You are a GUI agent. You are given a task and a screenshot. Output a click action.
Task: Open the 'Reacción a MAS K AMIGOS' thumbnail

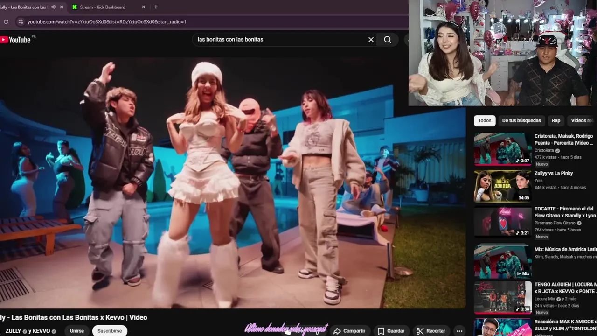pyautogui.click(x=503, y=327)
